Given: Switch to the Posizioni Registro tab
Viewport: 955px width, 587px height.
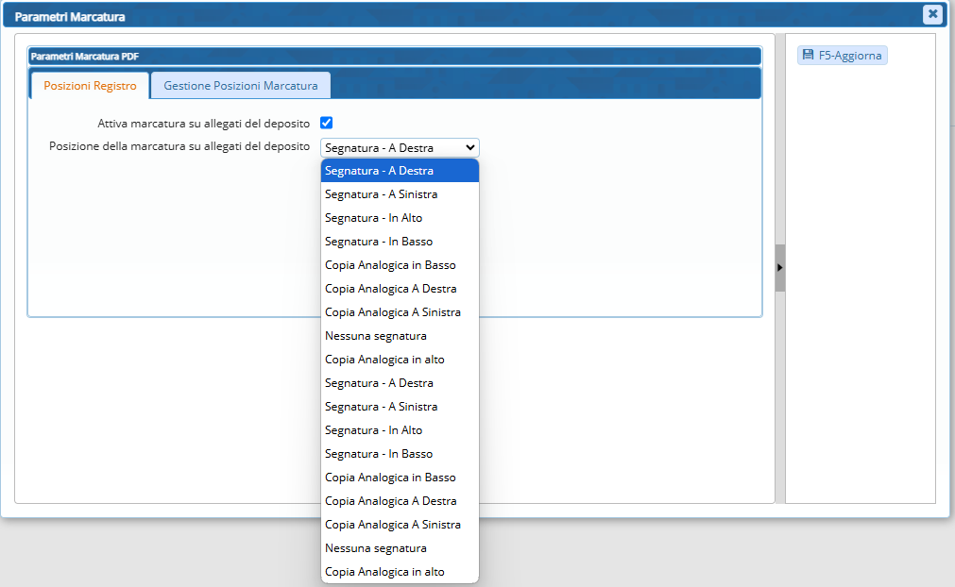Looking at the screenshot, I should [90, 86].
